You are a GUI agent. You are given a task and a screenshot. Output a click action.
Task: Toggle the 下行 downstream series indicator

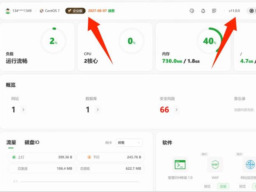pyautogui.click(x=89, y=157)
